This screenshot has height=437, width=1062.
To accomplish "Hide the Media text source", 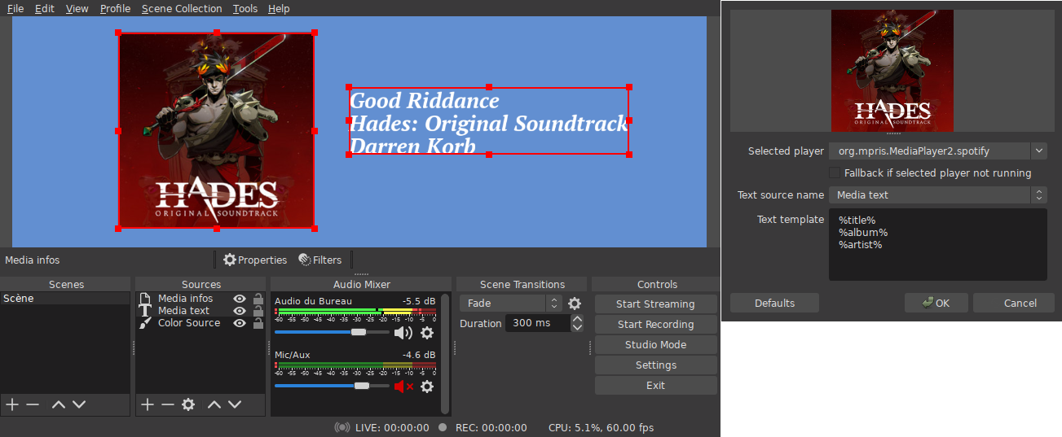I will pos(240,311).
